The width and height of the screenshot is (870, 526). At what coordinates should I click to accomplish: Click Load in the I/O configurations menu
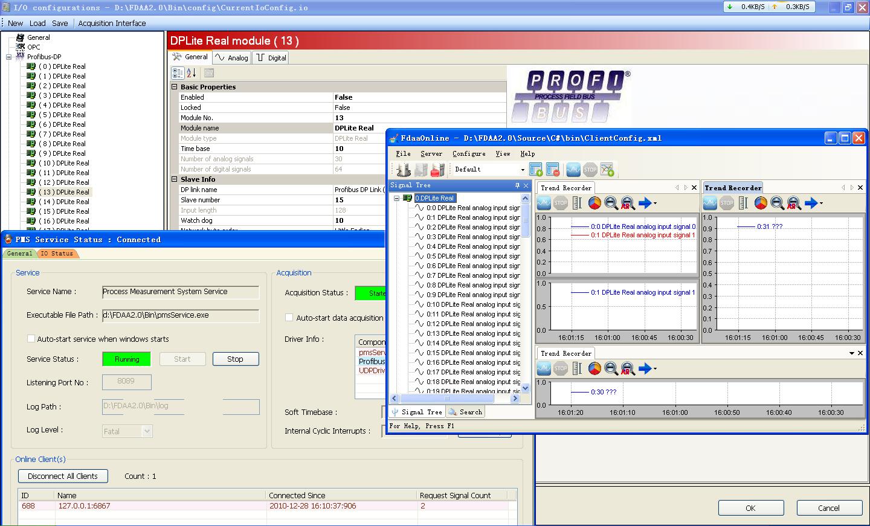(37, 23)
